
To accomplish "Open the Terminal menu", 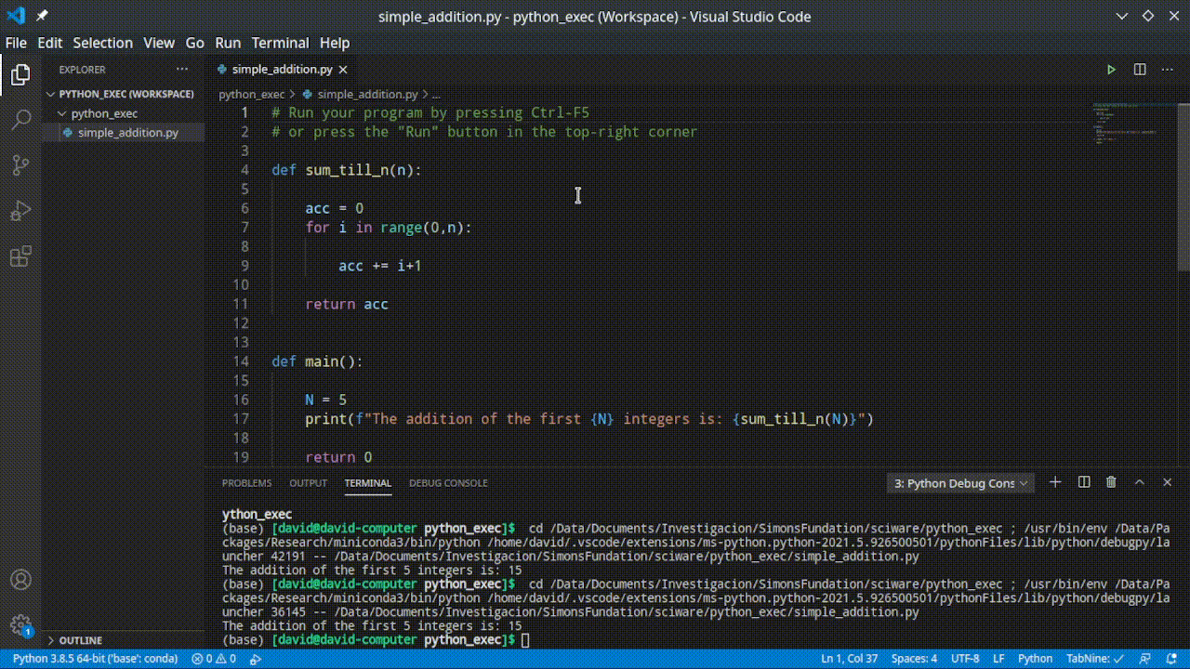I will click(x=280, y=43).
